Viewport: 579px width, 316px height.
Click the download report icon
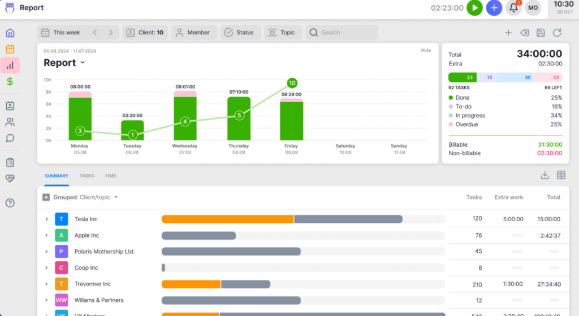[x=545, y=175]
